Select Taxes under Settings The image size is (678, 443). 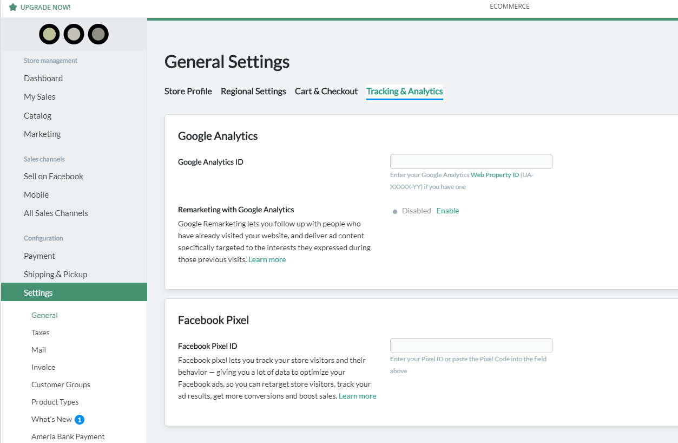[x=40, y=333]
